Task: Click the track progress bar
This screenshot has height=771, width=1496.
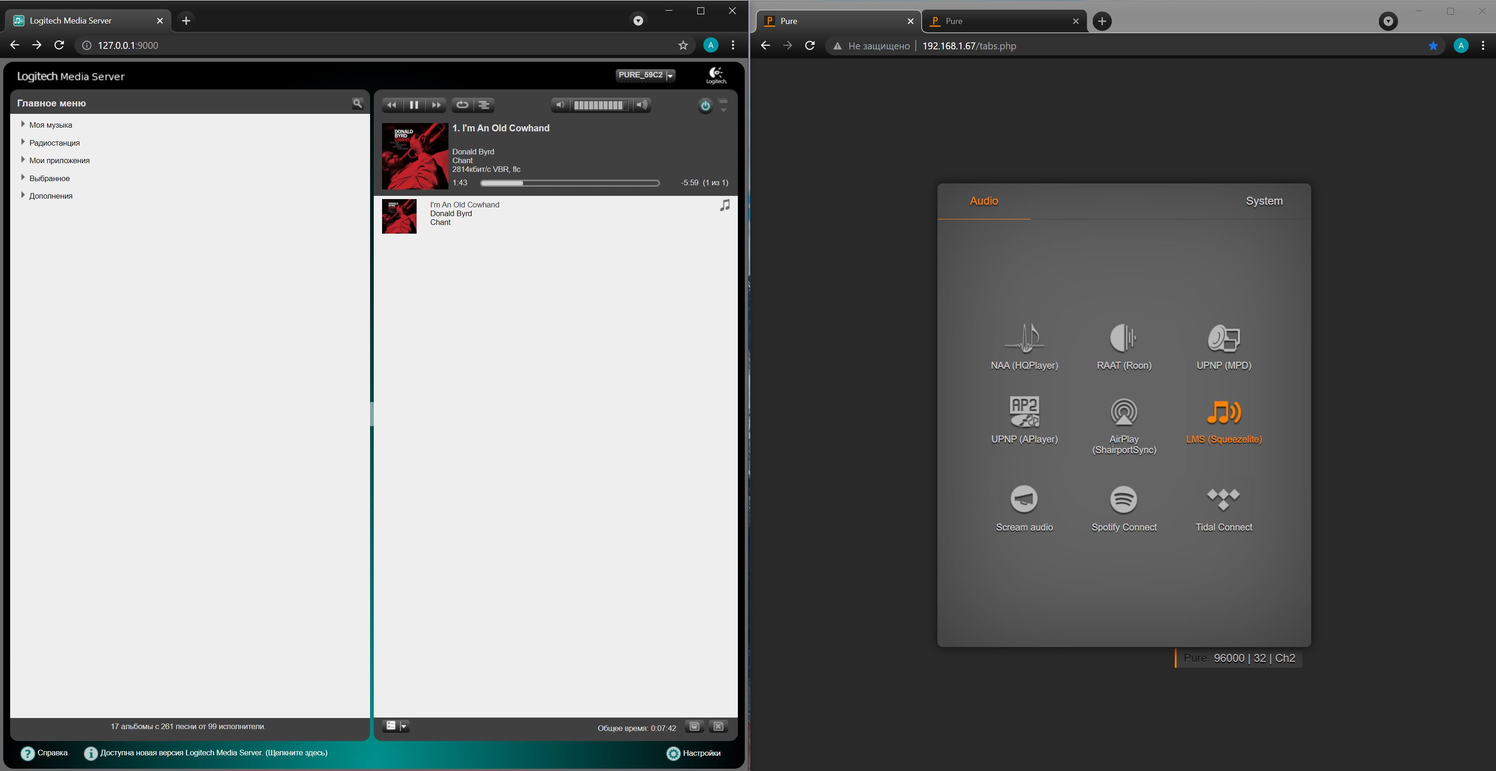Action: click(x=569, y=183)
